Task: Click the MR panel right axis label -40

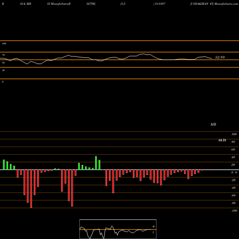Action: (233, 188)
